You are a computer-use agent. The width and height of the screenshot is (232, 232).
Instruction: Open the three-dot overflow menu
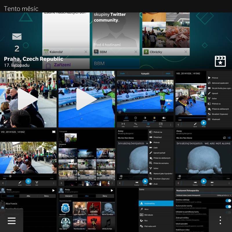pyautogui.click(x=220, y=221)
